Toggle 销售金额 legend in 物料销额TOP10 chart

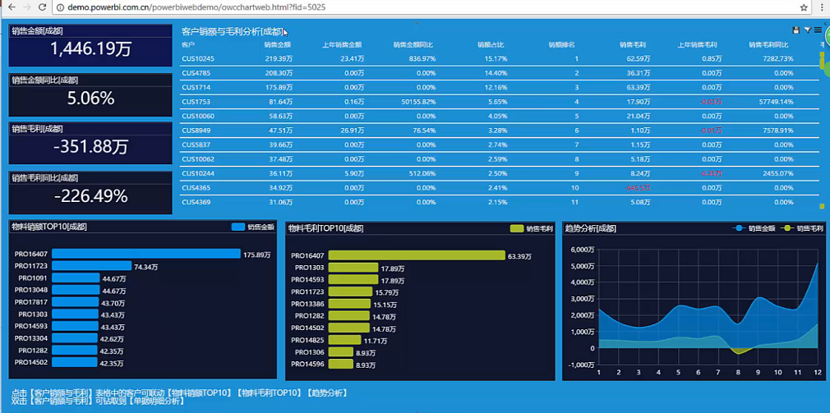pos(252,227)
